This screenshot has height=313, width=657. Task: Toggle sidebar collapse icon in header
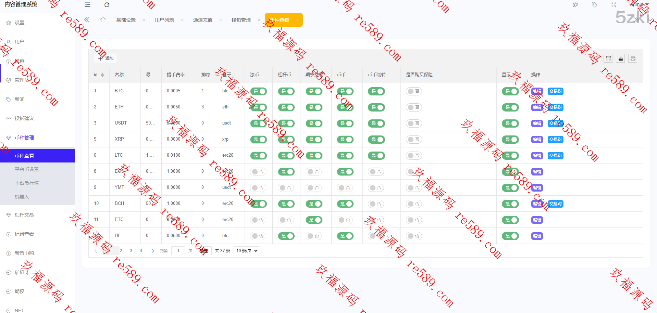click(88, 5)
